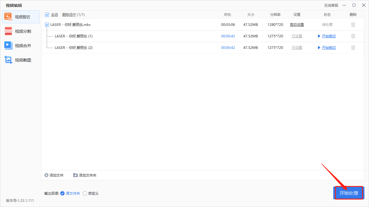Open 在线客服 support link

331,5
